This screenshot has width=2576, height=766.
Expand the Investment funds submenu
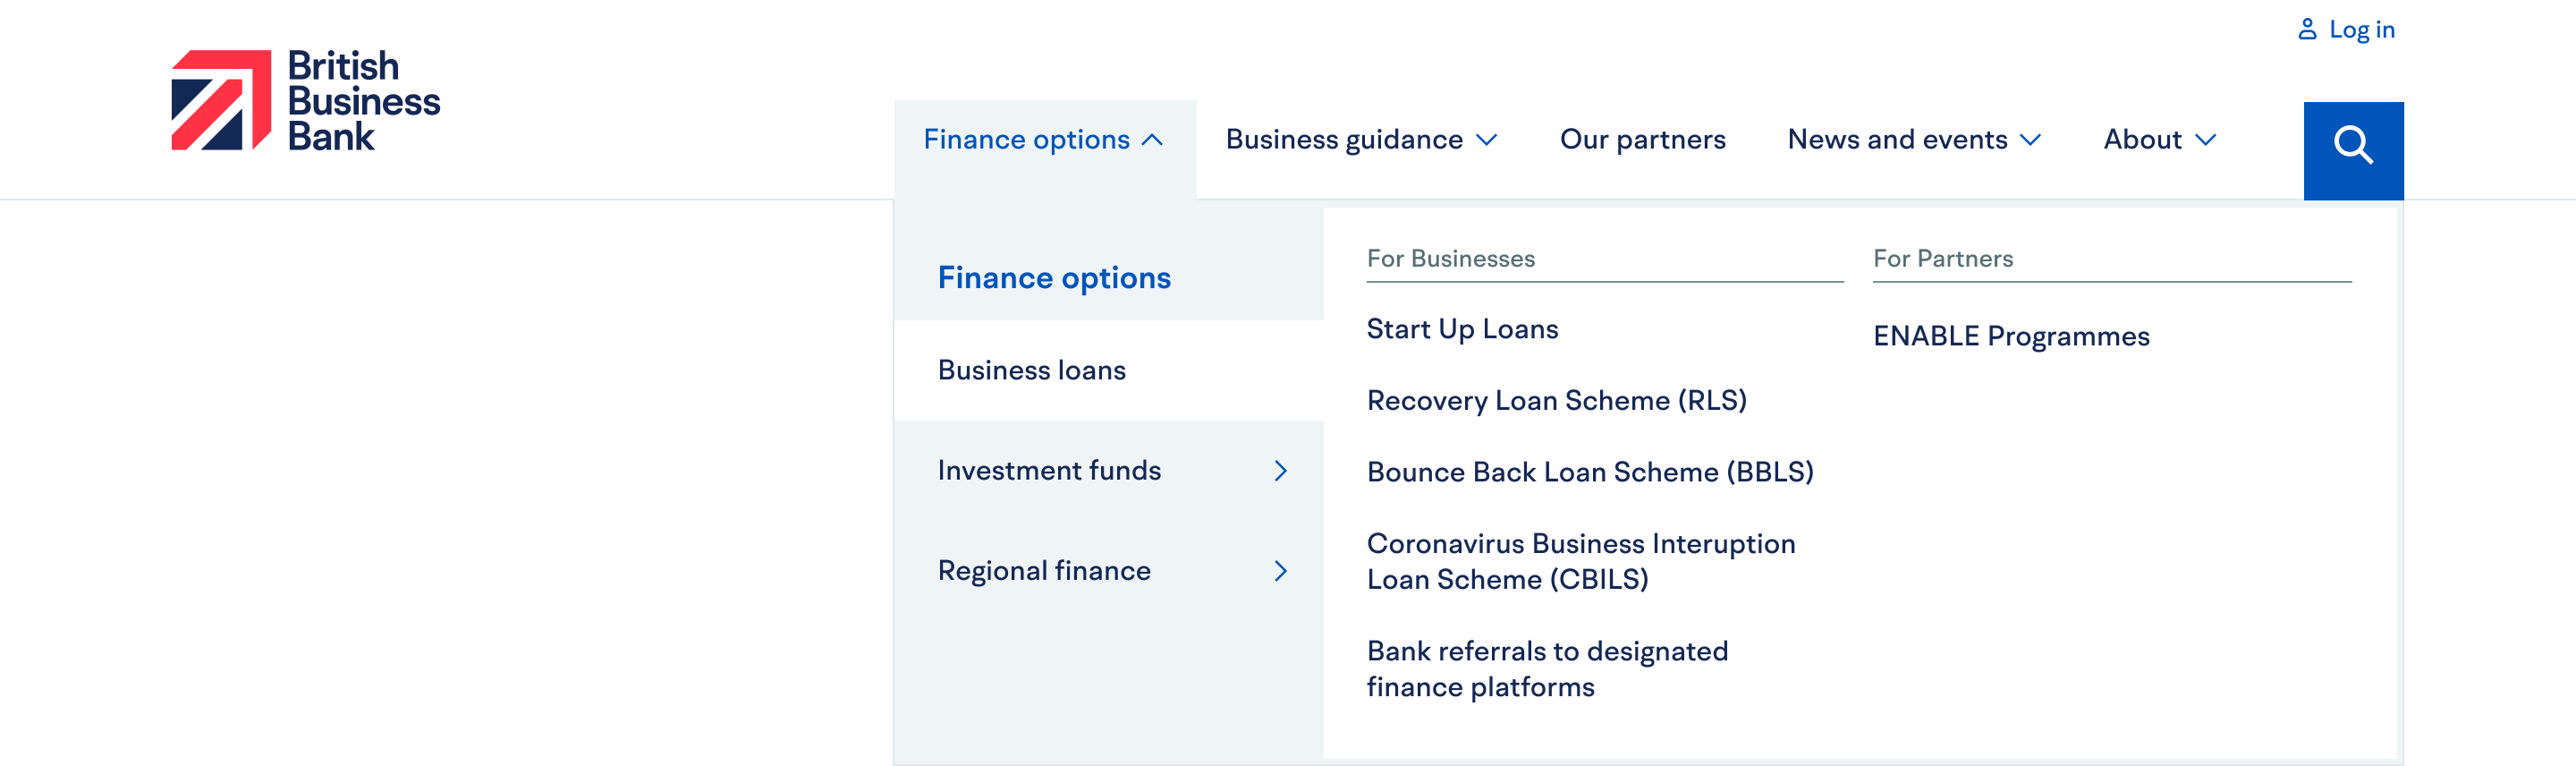1050,470
